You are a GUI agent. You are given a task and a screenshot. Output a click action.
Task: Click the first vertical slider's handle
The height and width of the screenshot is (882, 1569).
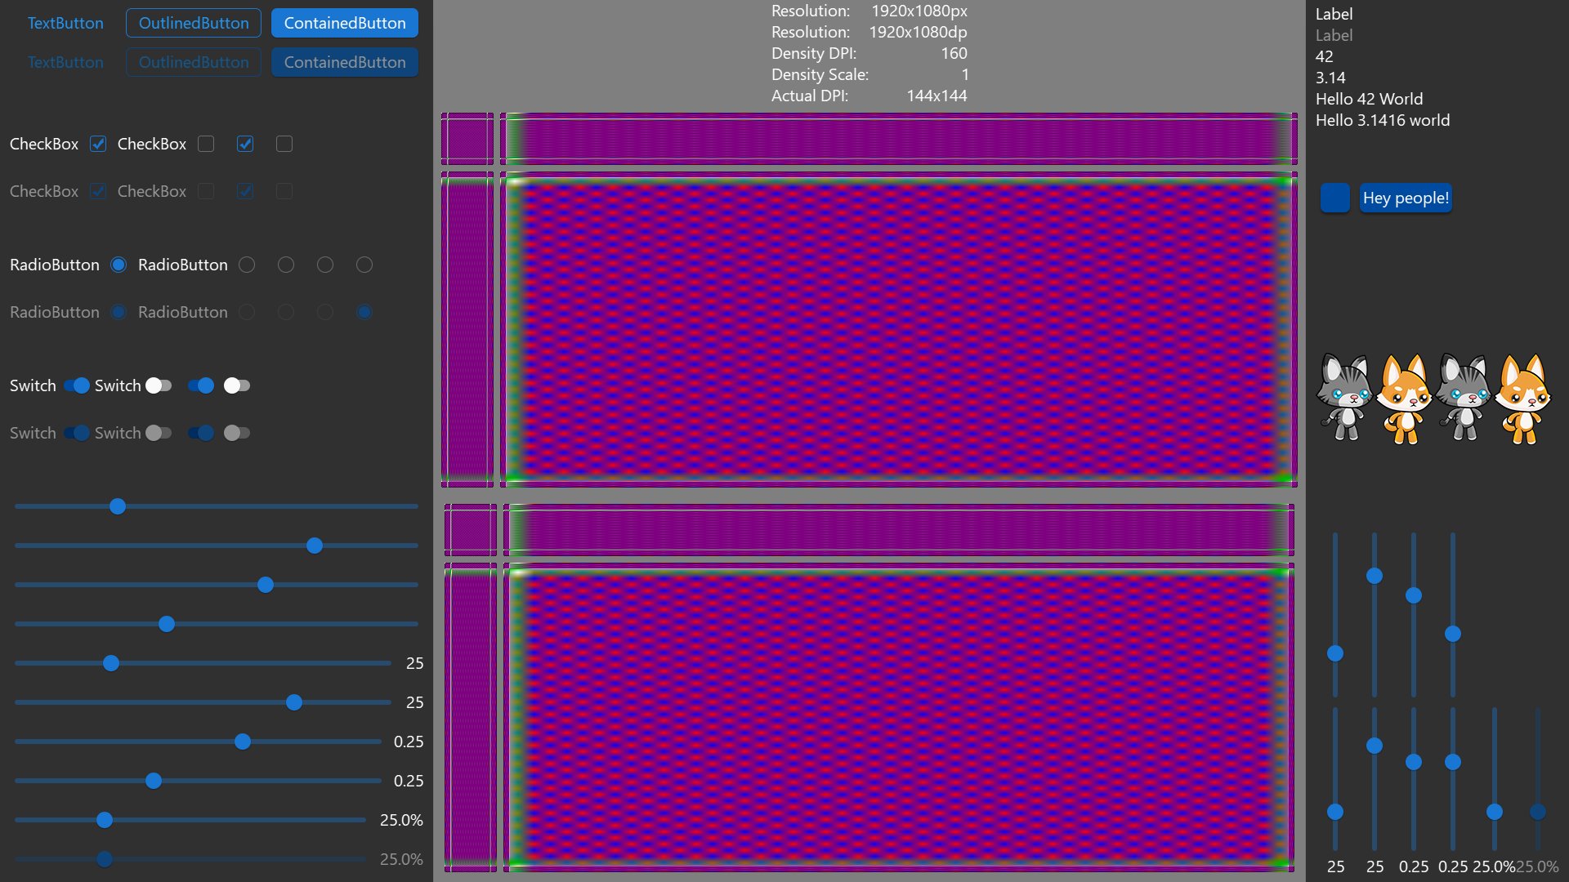click(1335, 653)
